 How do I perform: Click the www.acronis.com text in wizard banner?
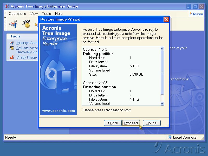click(x=58, y=111)
